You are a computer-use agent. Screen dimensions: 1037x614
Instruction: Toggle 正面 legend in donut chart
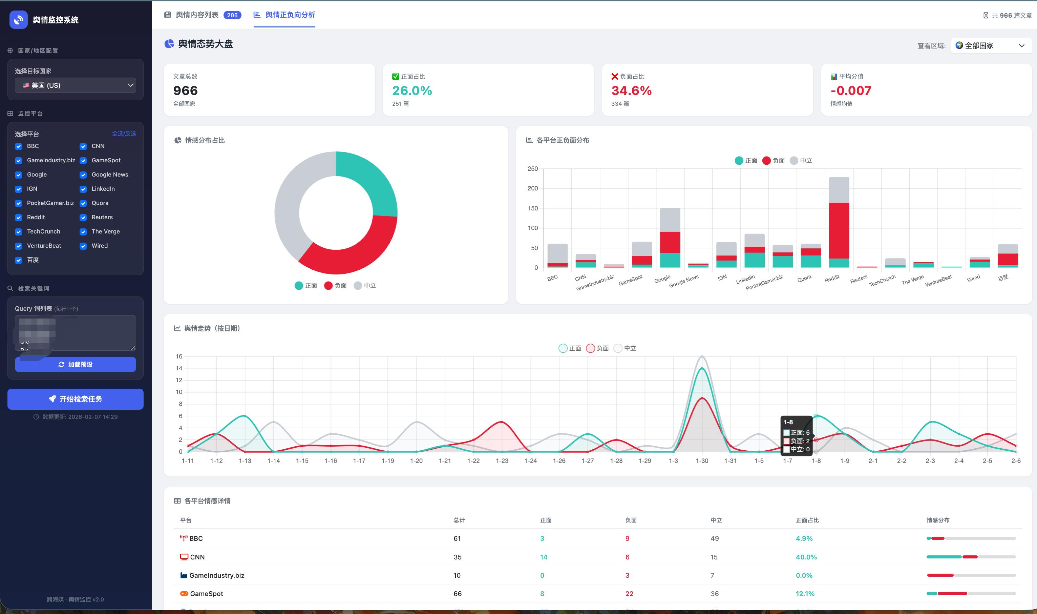tap(305, 286)
